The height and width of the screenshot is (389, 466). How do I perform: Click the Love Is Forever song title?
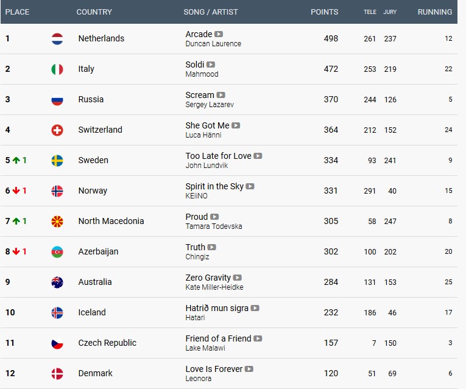[214, 369]
